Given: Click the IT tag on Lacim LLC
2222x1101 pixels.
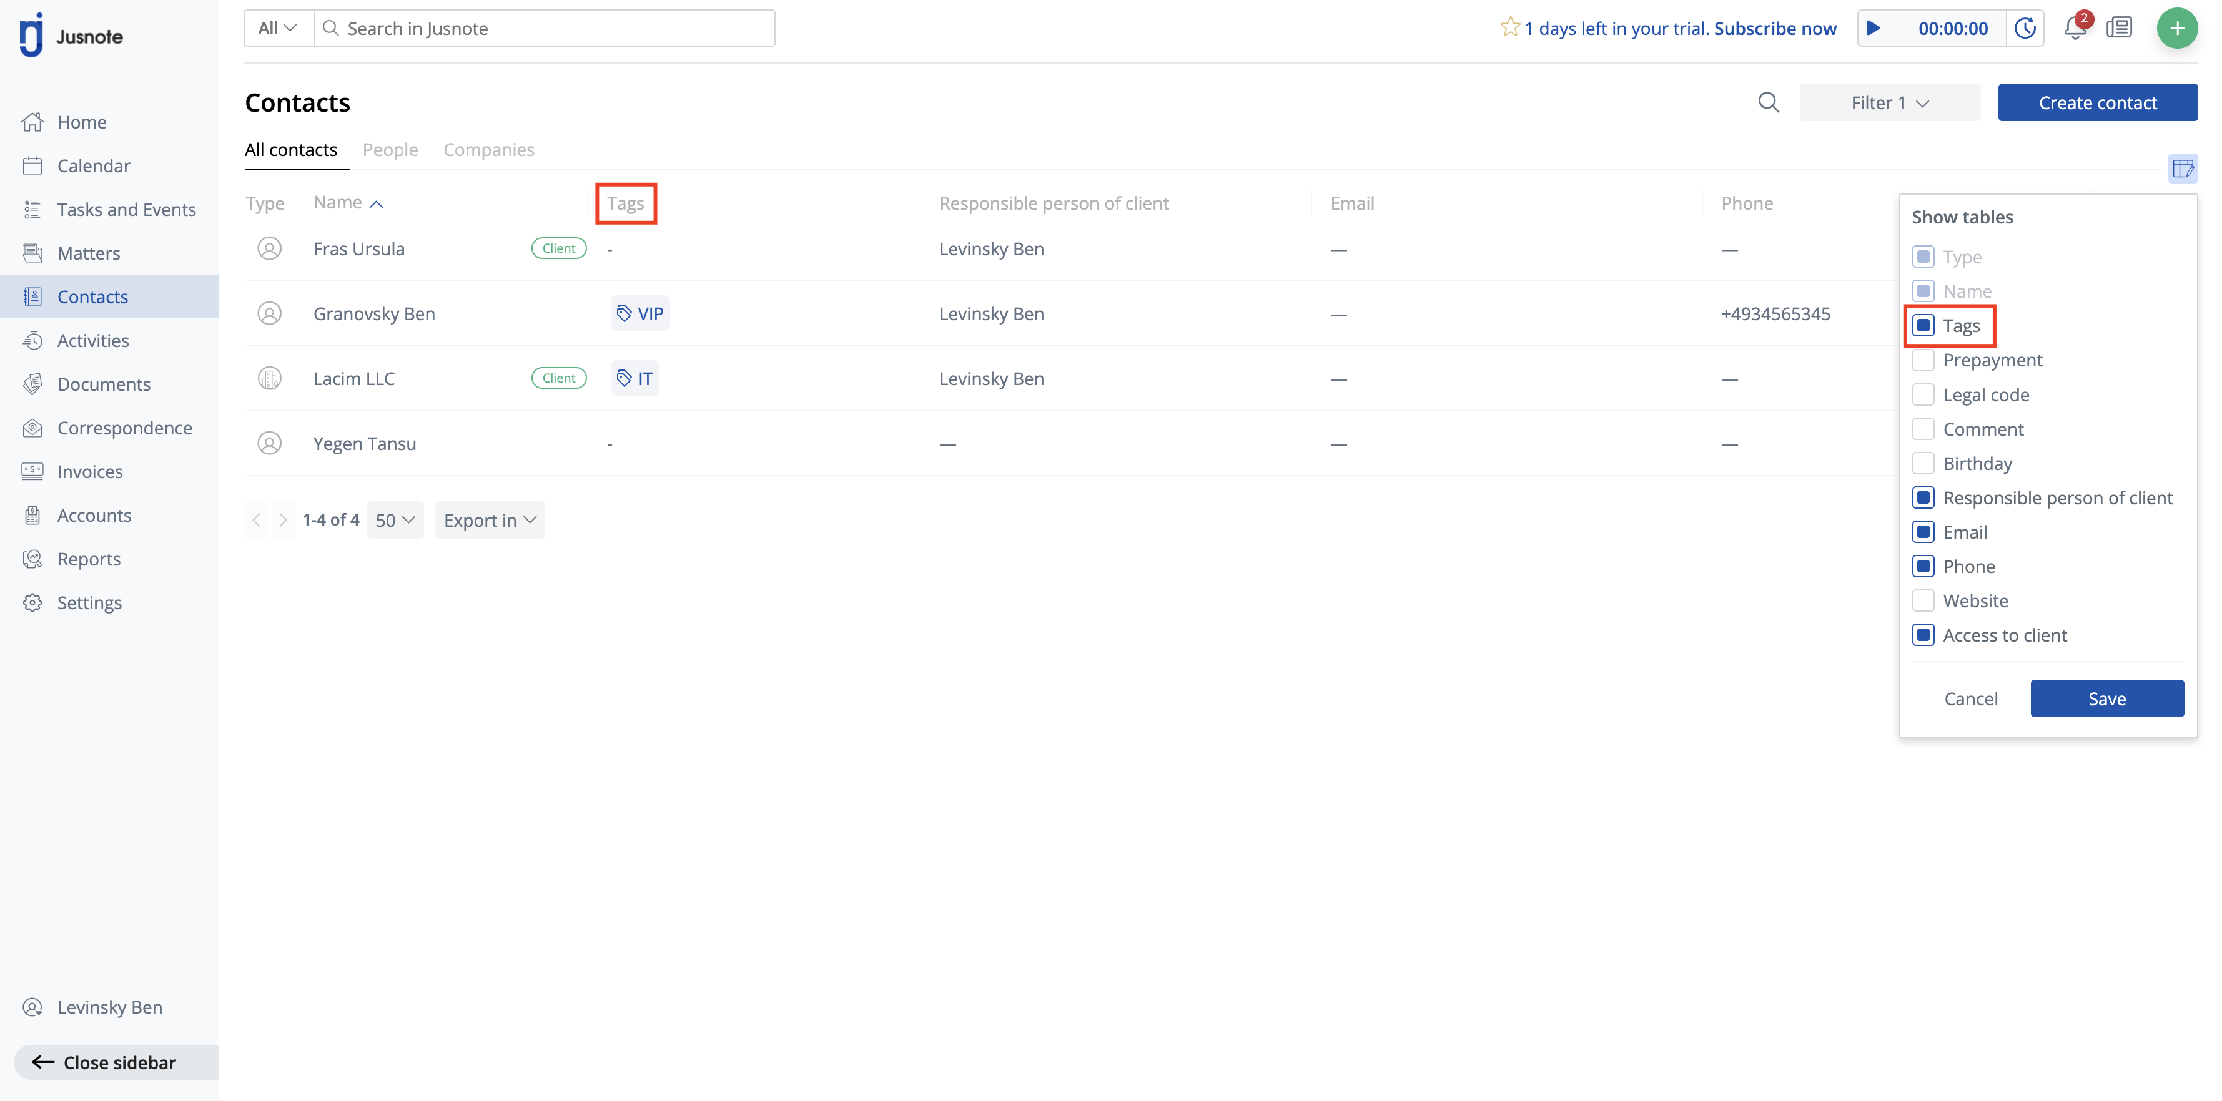Looking at the screenshot, I should [635, 378].
